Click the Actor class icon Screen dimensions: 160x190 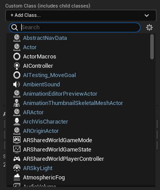click(x=17, y=47)
